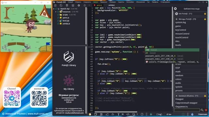Image resolution: width=209 pixels, height=117 pixels.
Task: Expand the resources folder arrow
Action: (56, 12)
